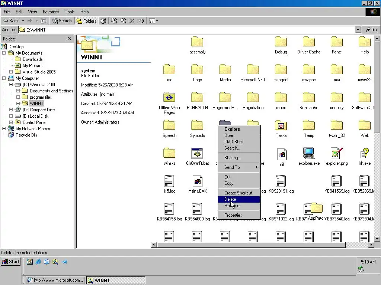The height and width of the screenshot is (285, 381).
Task: Select the hh.exe help icon
Action: [365, 153]
